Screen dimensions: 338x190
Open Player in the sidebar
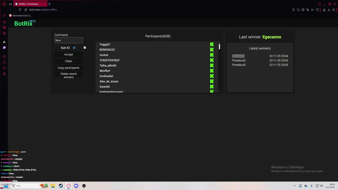[x=4, y=56]
